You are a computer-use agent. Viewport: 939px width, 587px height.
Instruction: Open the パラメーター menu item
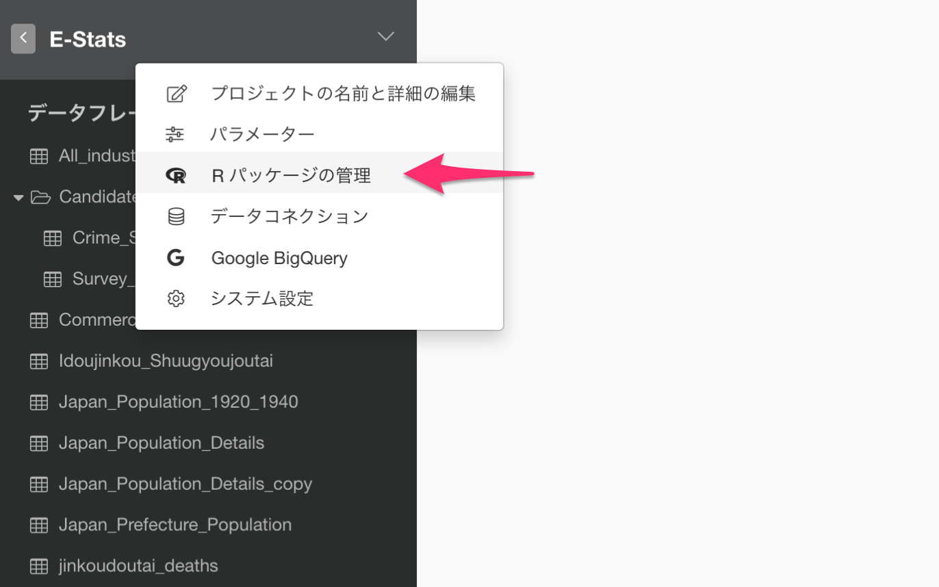[x=319, y=135]
